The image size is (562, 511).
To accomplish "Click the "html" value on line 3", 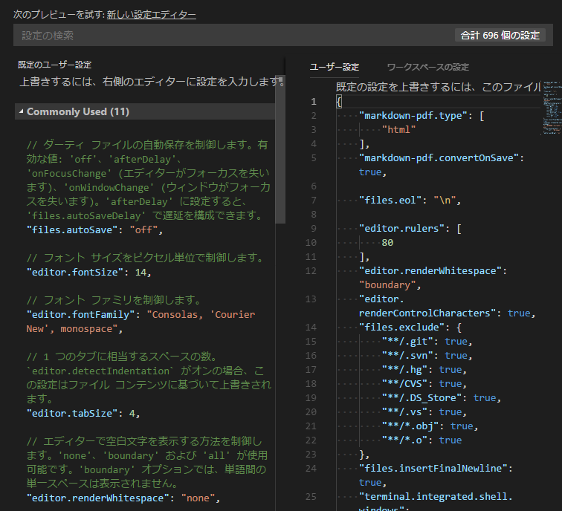I will click(x=398, y=130).
